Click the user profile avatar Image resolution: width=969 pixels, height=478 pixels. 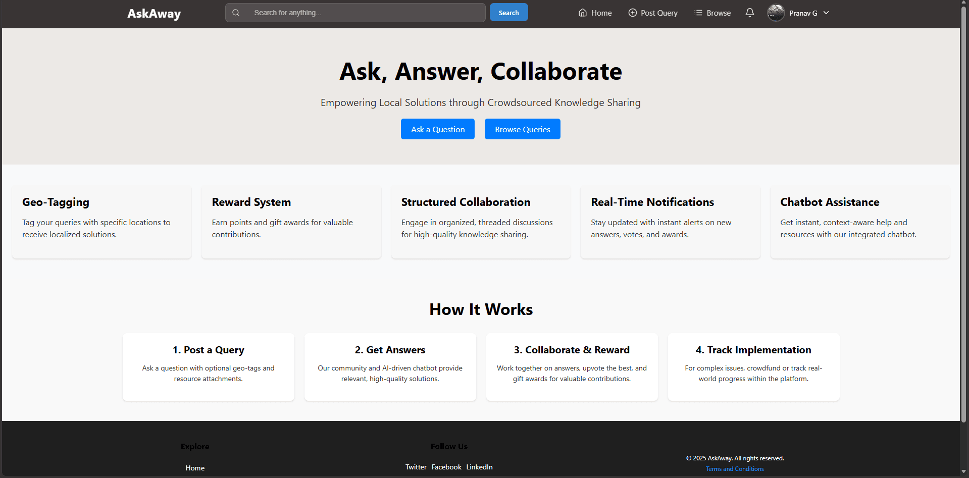(776, 13)
